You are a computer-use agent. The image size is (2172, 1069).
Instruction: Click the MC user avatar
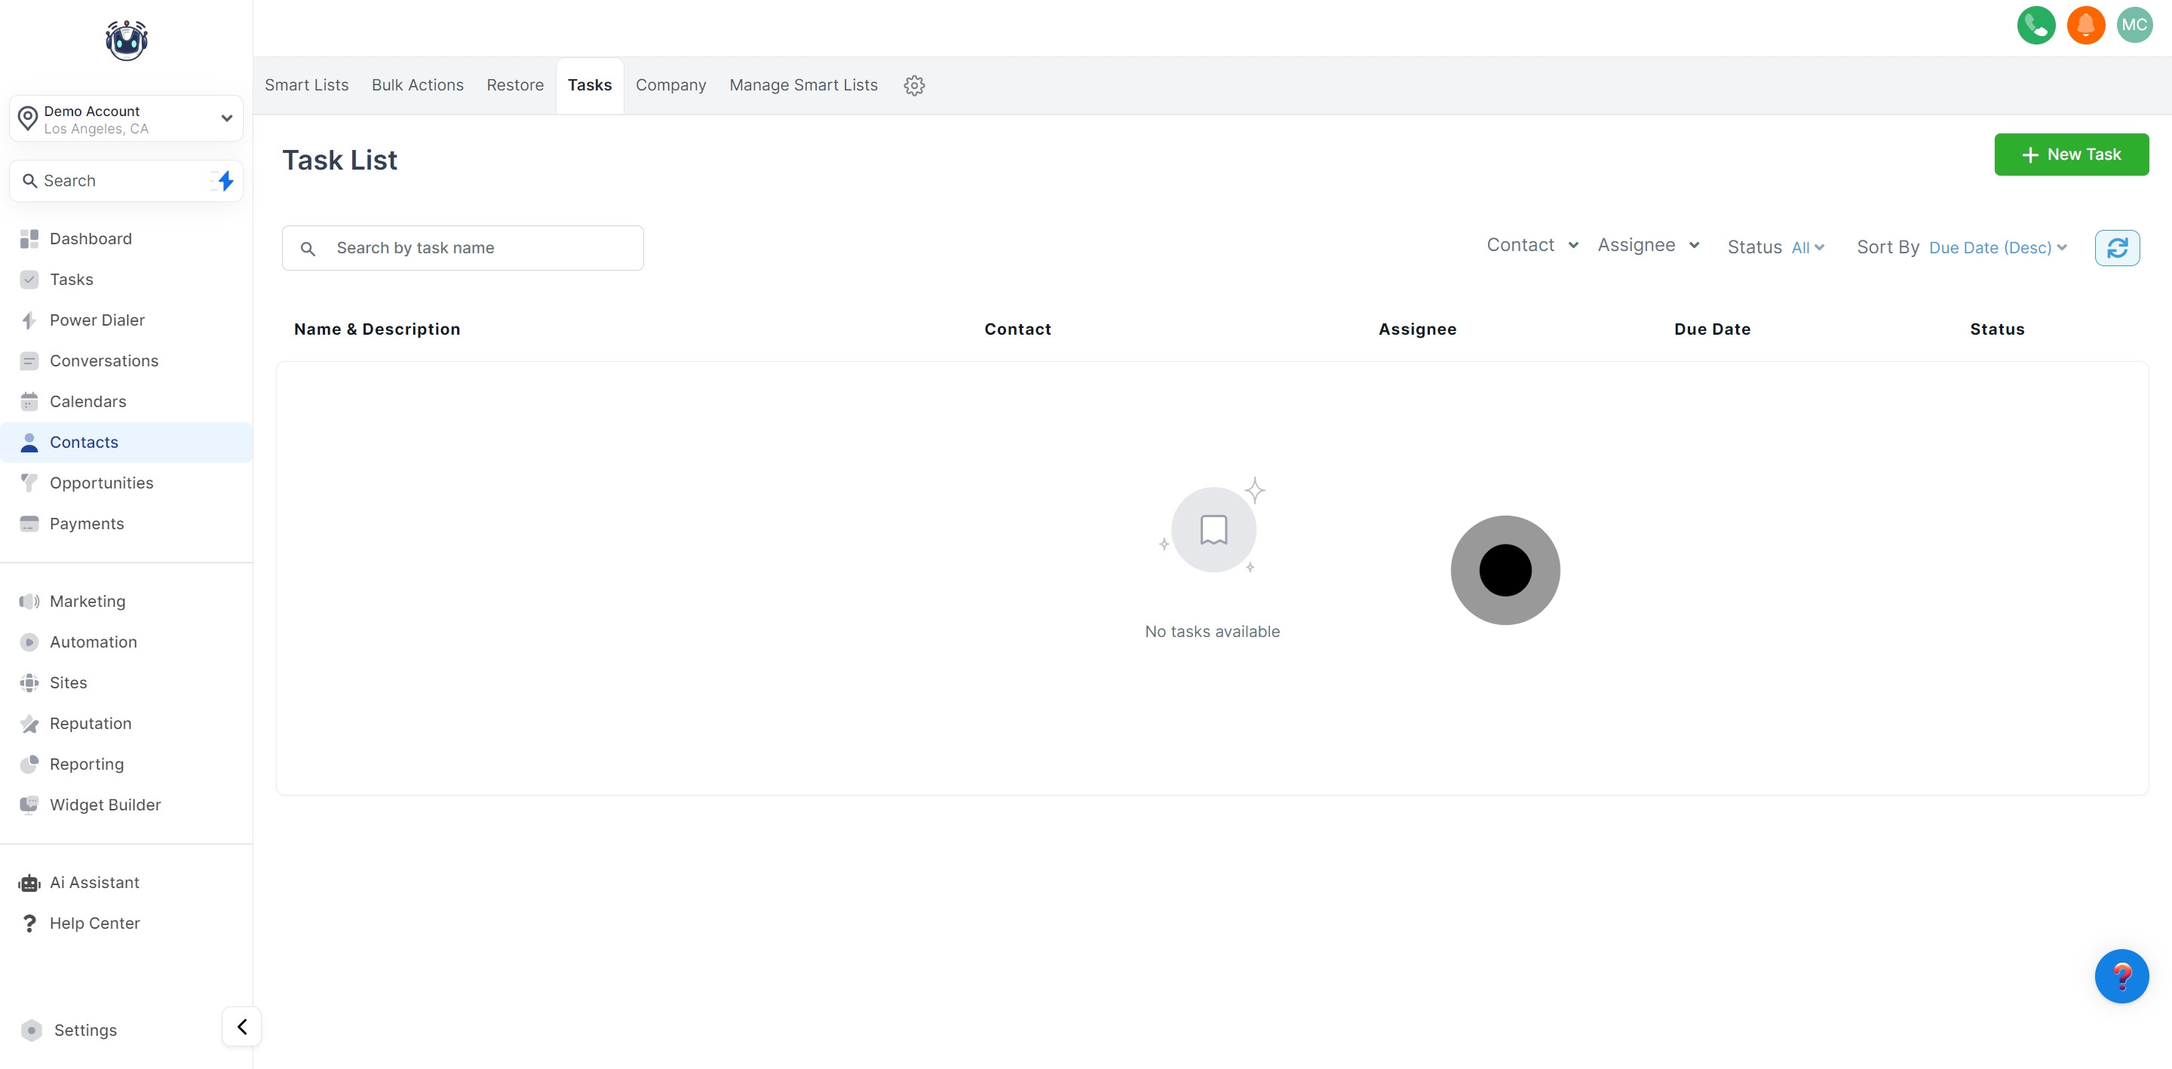click(x=2134, y=26)
